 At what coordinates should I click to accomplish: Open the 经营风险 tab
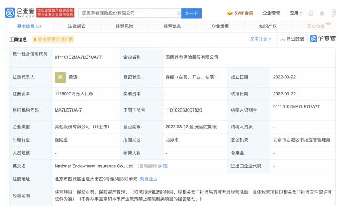125,26
